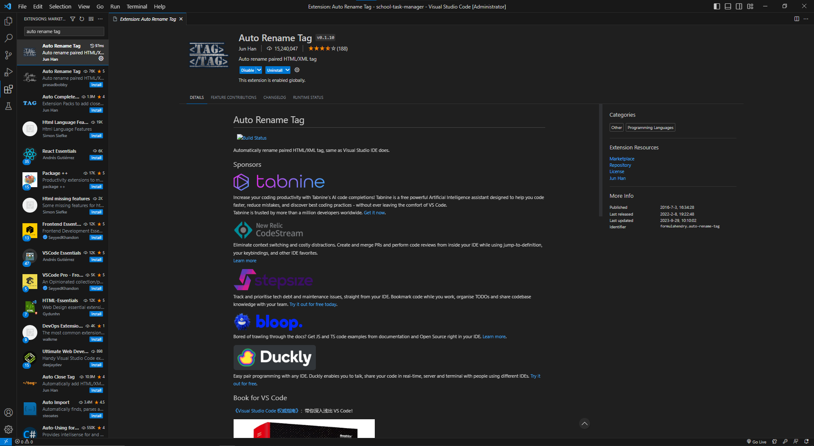
Task: Open the Repository resource link
Action: tap(620, 165)
